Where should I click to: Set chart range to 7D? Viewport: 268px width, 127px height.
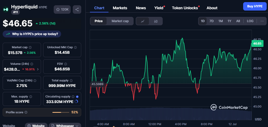(212, 21)
